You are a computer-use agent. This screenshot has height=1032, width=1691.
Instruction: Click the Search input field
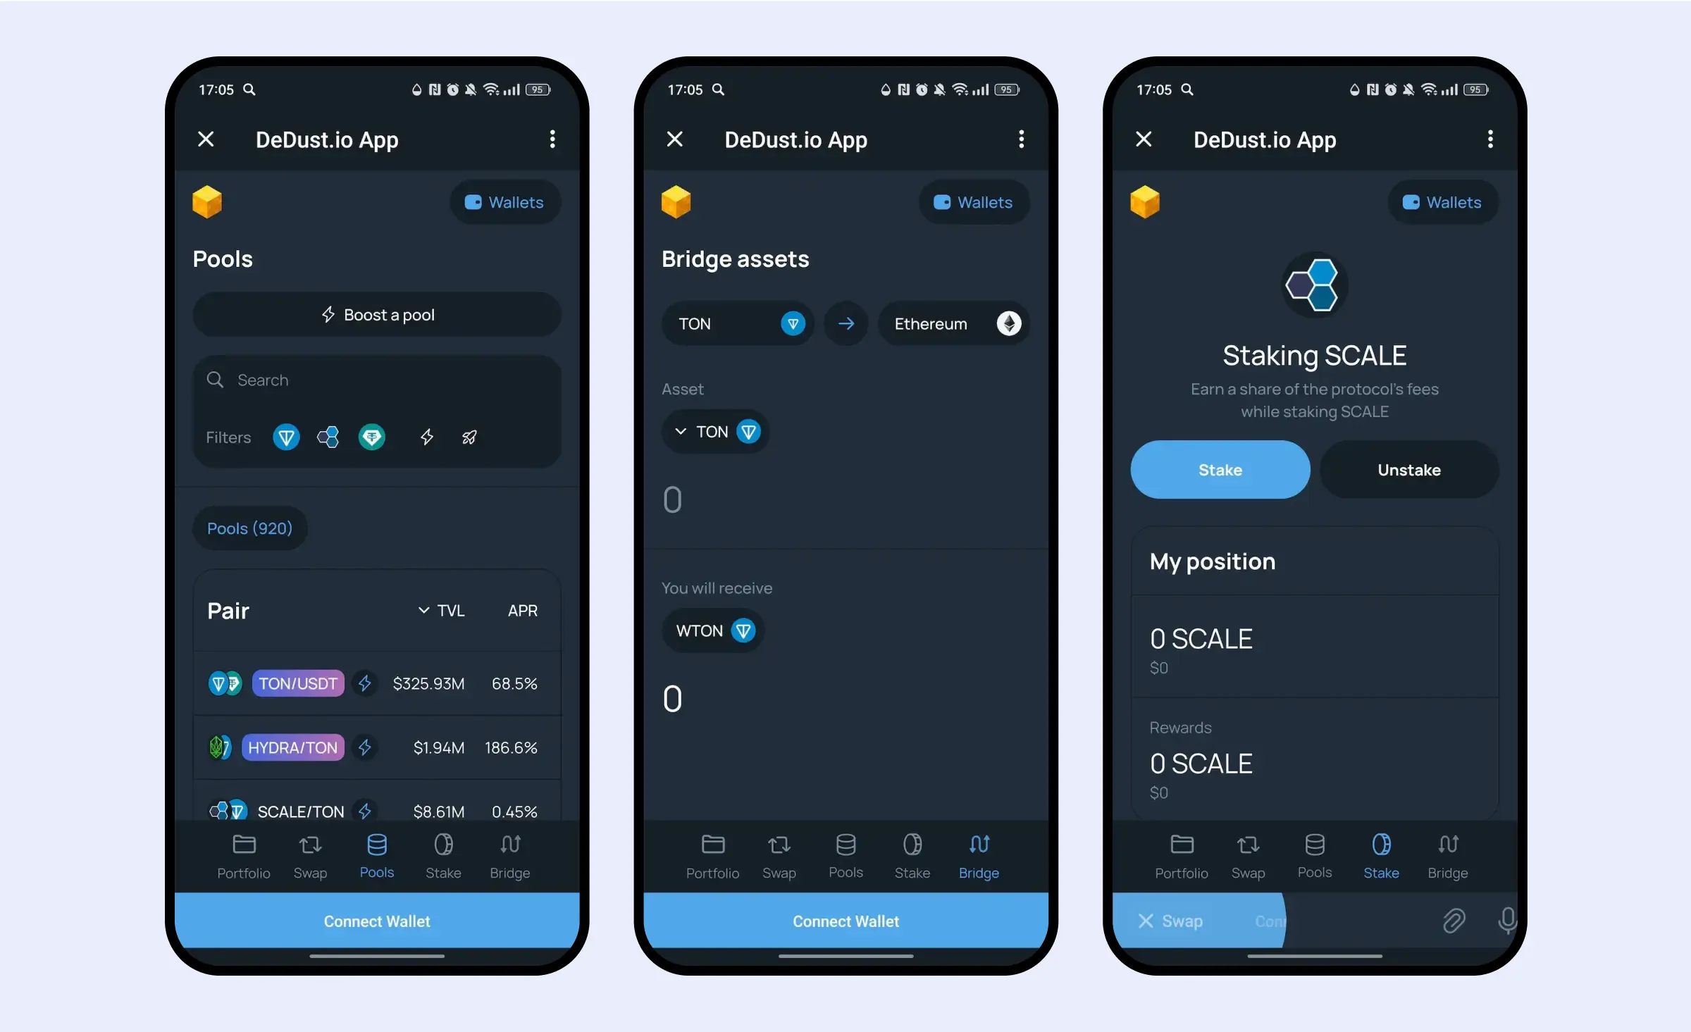[x=376, y=379]
